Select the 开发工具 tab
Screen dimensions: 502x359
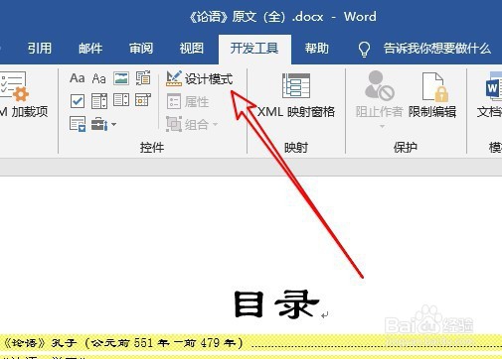pos(254,49)
